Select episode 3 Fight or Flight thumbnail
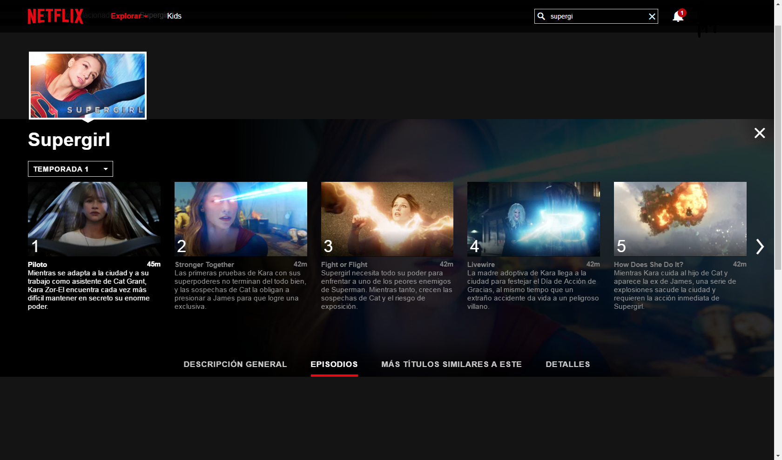The width and height of the screenshot is (782, 460). [387, 219]
